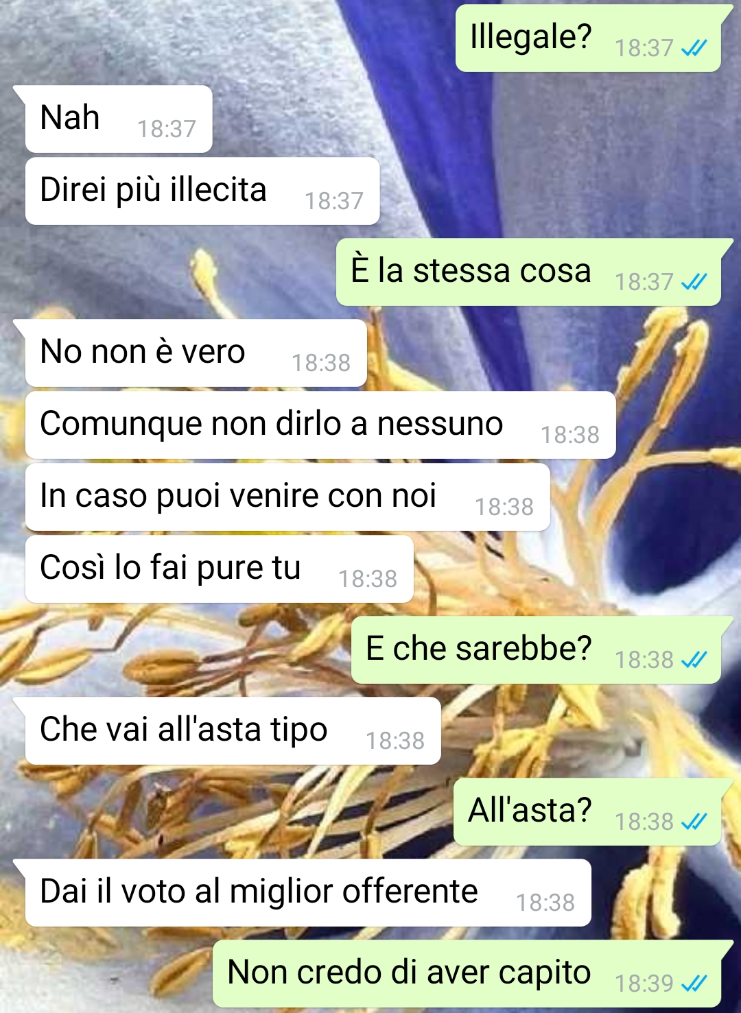Screen dimensions: 741x1013
Task: Tap the blue ticks beside 'E che sarebbe?'
Action: [694, 660]
